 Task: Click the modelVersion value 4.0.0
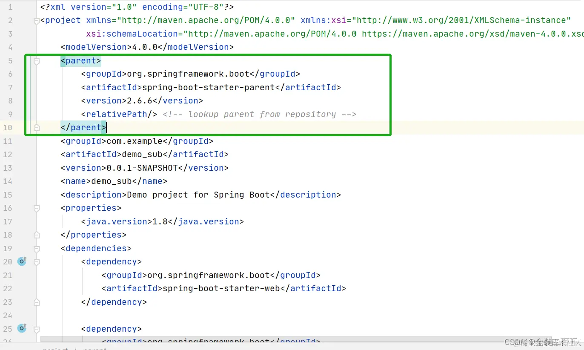point(145,47)
